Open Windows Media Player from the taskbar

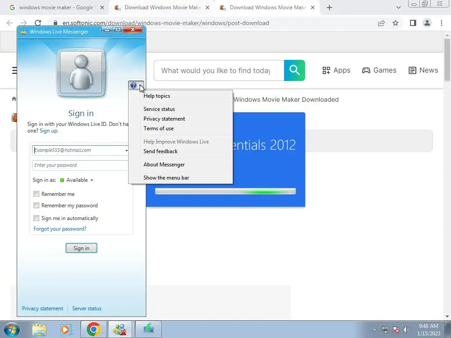[66, 329]
